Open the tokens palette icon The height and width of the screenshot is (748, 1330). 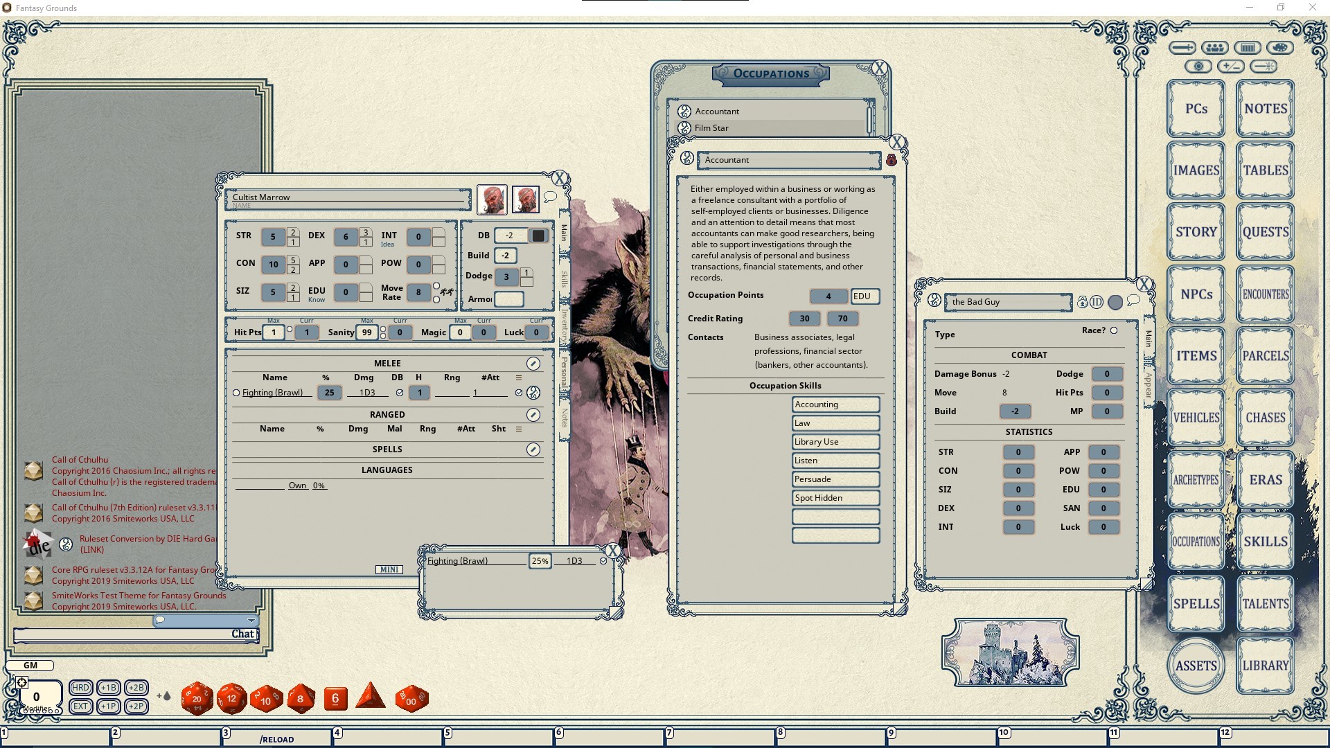click(1279, 47)
